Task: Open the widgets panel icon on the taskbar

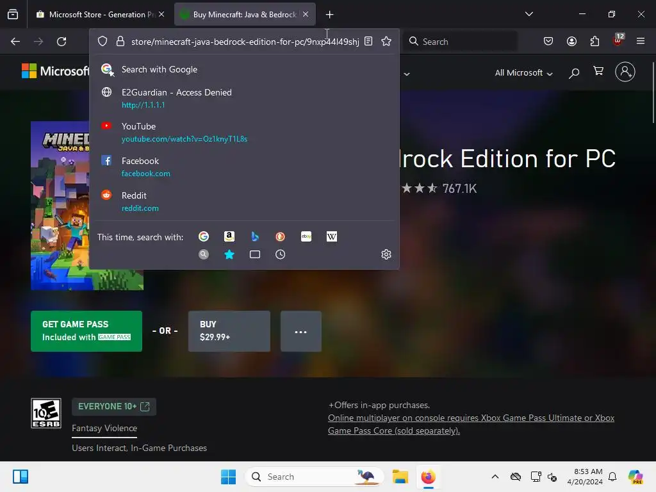Action: 20,477
